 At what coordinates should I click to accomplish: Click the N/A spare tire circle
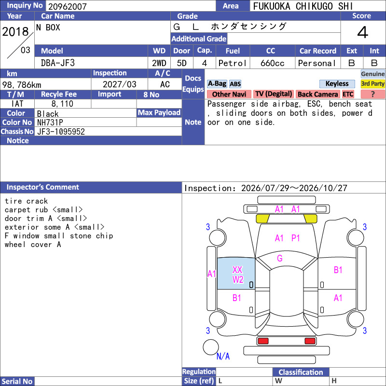point(211,347)
